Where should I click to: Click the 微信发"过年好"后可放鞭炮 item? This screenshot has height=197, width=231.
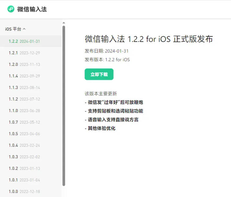click(114, 102)
